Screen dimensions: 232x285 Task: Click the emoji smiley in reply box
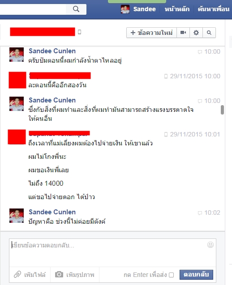(x=211, y=245)
